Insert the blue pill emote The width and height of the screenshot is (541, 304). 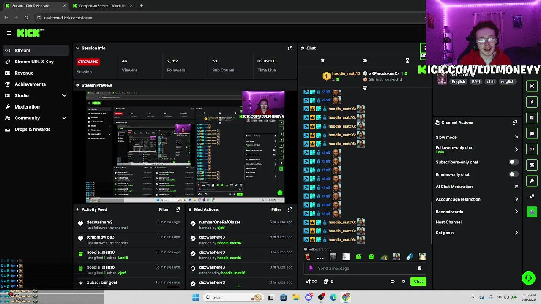(409, 257)
